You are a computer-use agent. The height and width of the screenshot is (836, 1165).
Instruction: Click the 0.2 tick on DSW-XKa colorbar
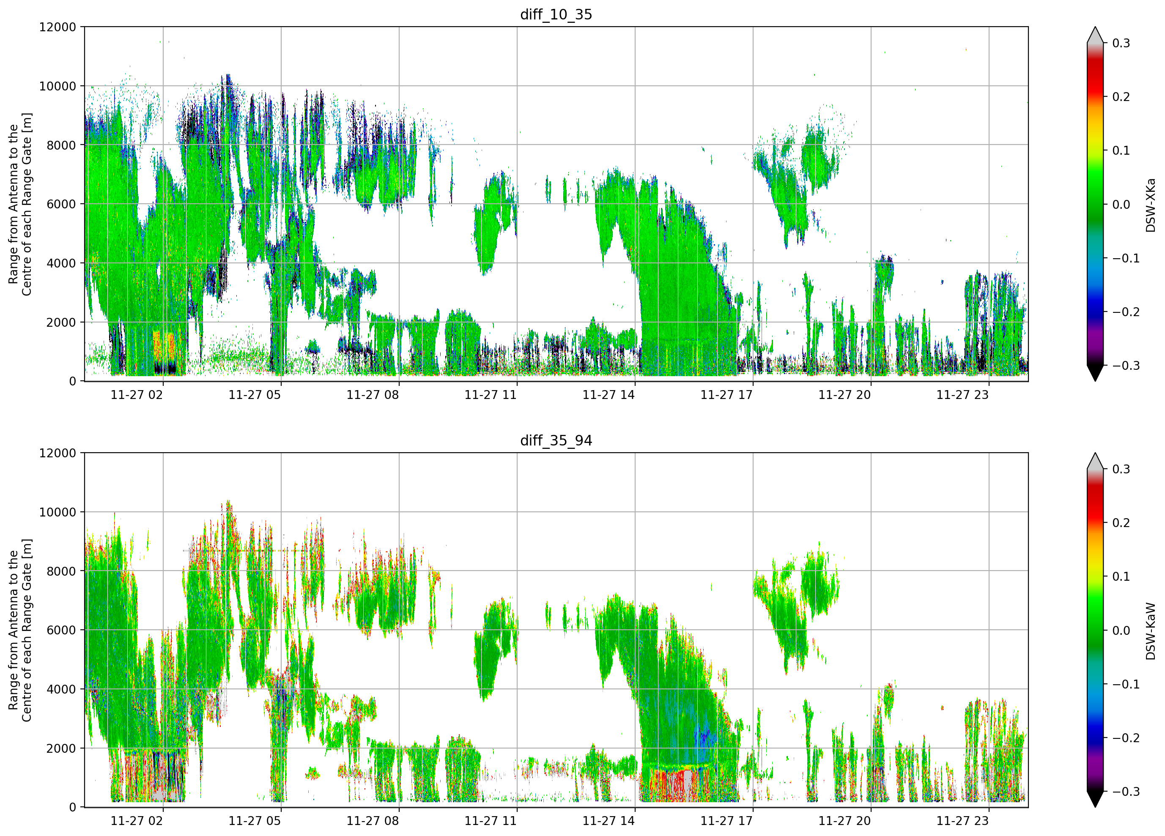[1121, 97]
